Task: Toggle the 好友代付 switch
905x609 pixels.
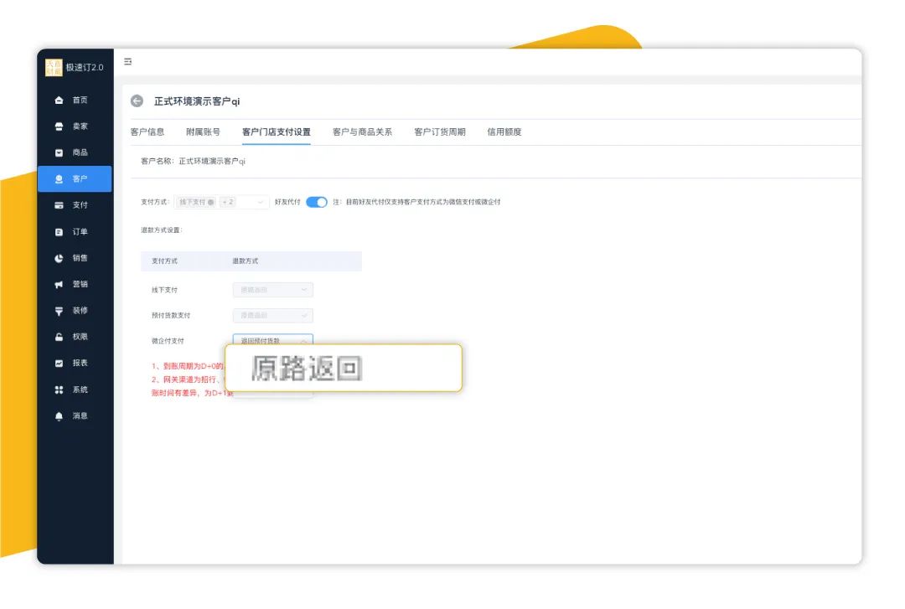Action: (x=316, y=202)
